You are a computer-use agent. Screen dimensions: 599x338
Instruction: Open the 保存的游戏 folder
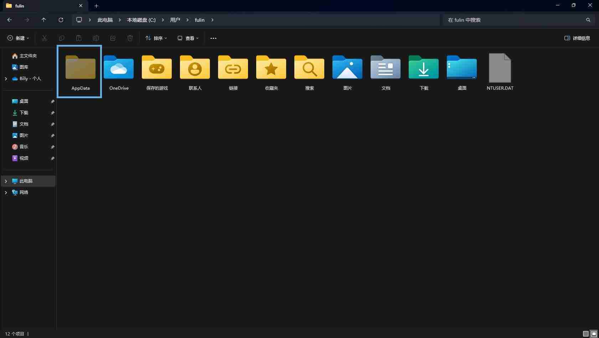(156, 71)
